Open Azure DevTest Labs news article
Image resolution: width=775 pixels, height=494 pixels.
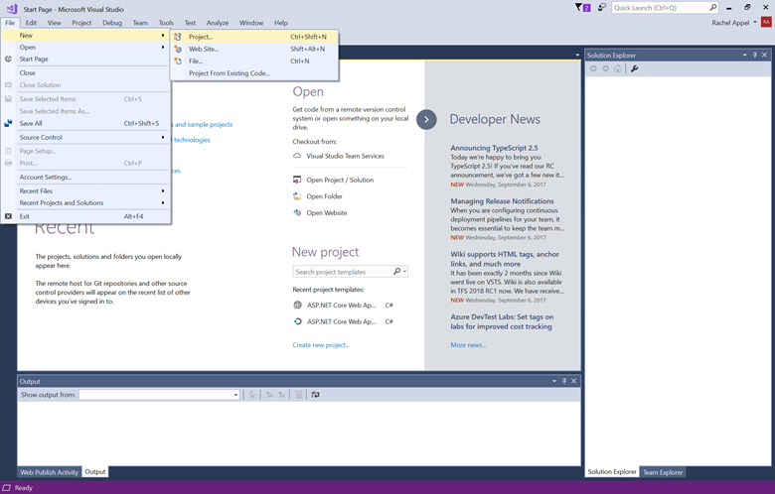[x=502, y=321]
